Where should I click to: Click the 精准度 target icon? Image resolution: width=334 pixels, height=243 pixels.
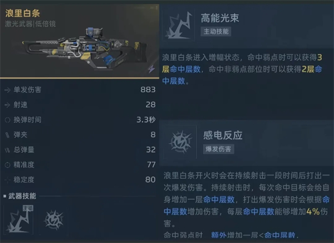click(x=7, y=165)
